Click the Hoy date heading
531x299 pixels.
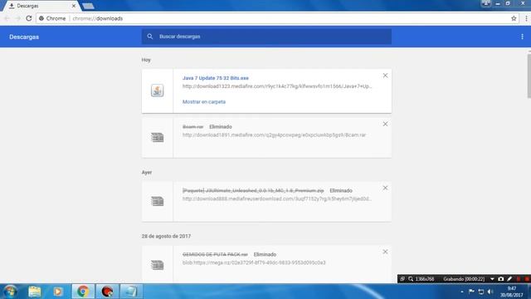146,60
